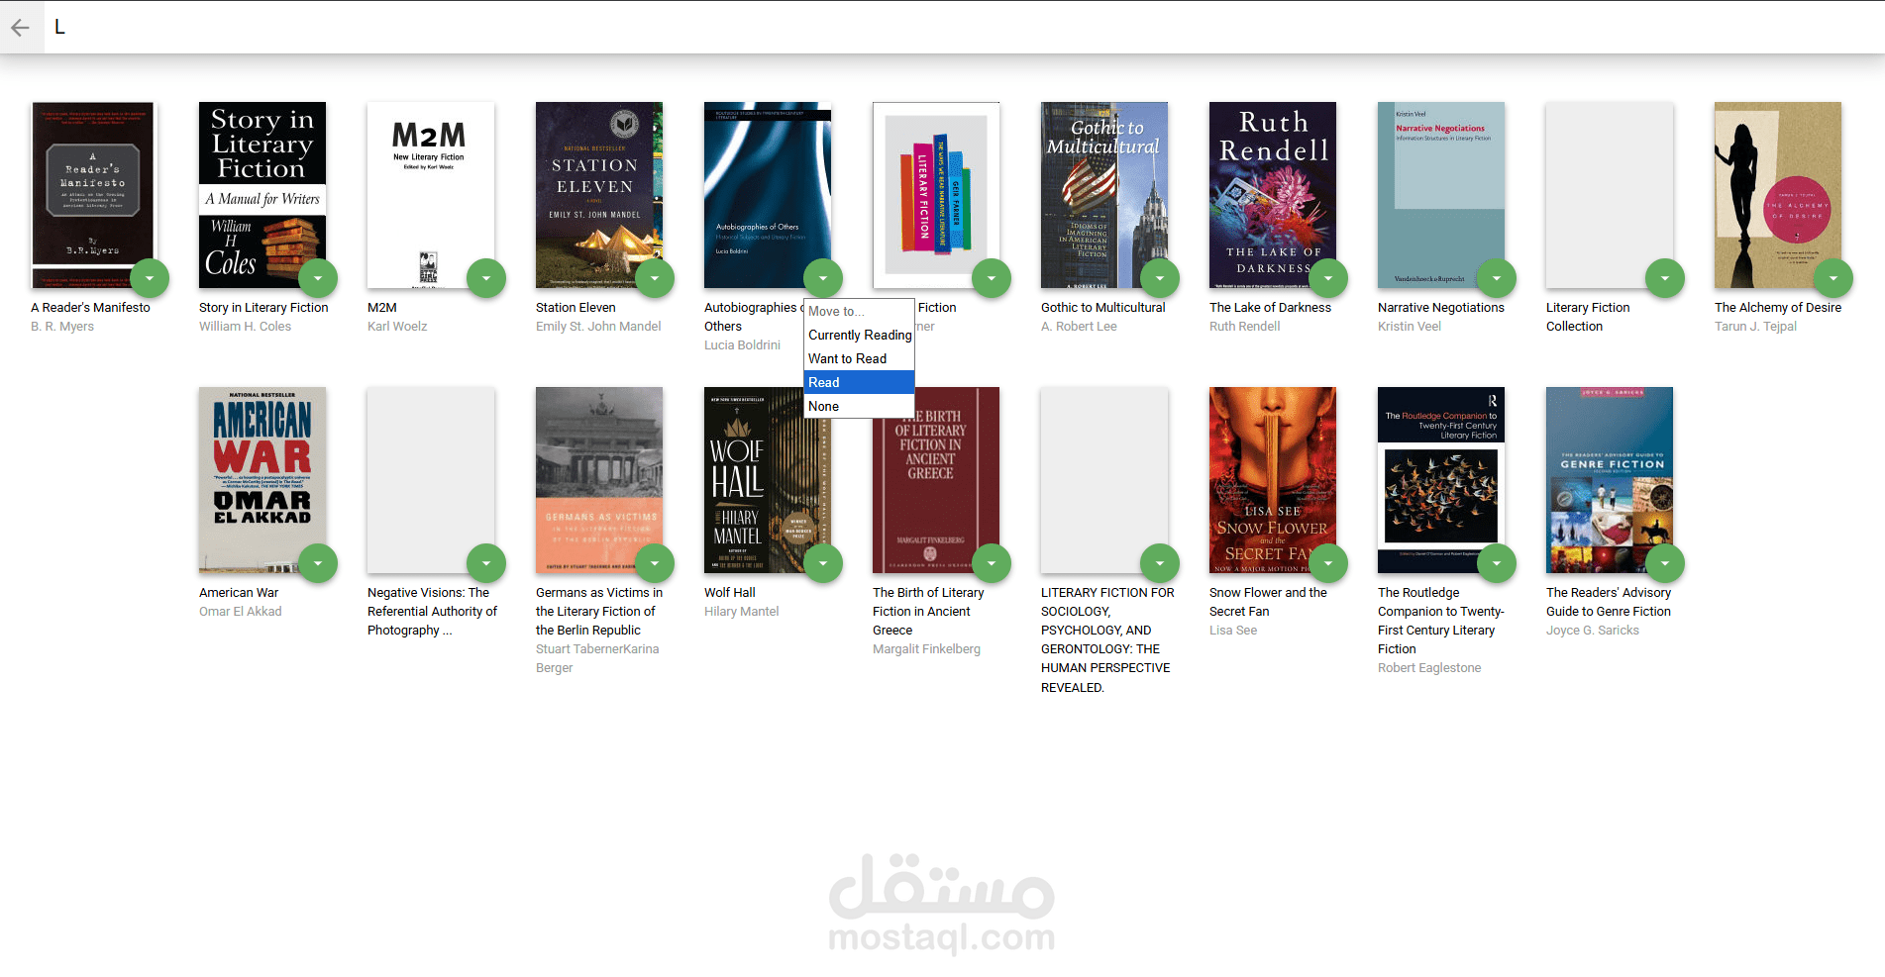Open American War's shelf dropdown
This screenshot has width=1885, height=977.
click(318, 563)
